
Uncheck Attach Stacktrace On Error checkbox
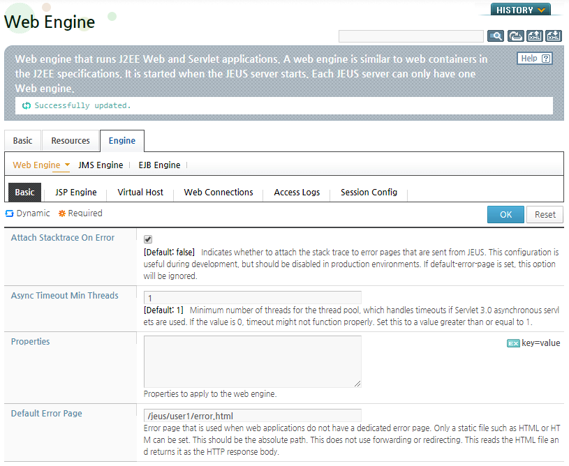pyautogui.click(x=148, y=239)
